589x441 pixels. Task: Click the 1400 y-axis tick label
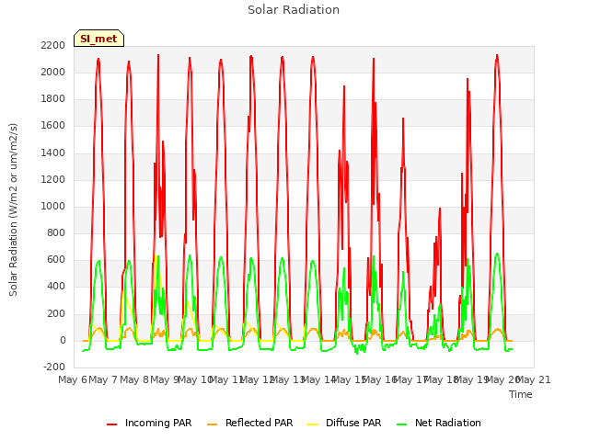[x=53, y=153]
